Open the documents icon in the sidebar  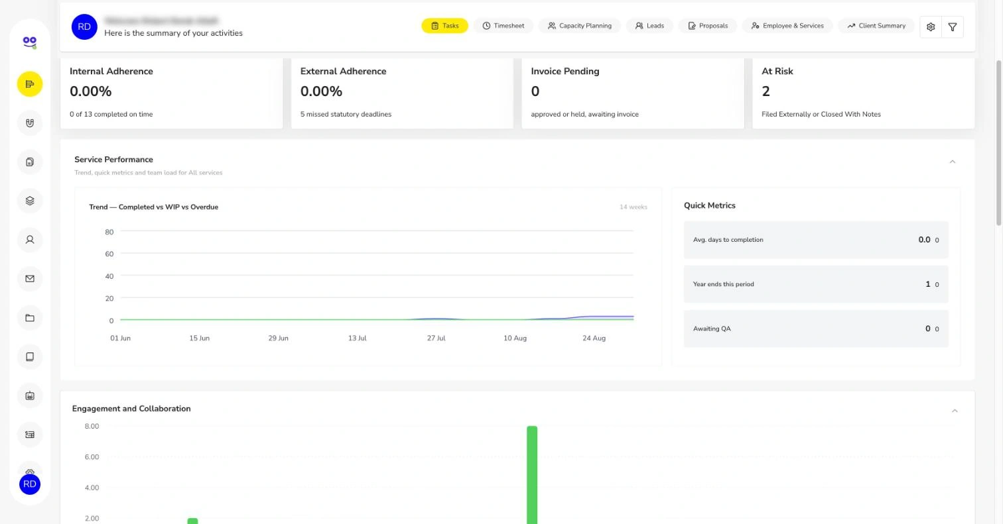[30, 162]
